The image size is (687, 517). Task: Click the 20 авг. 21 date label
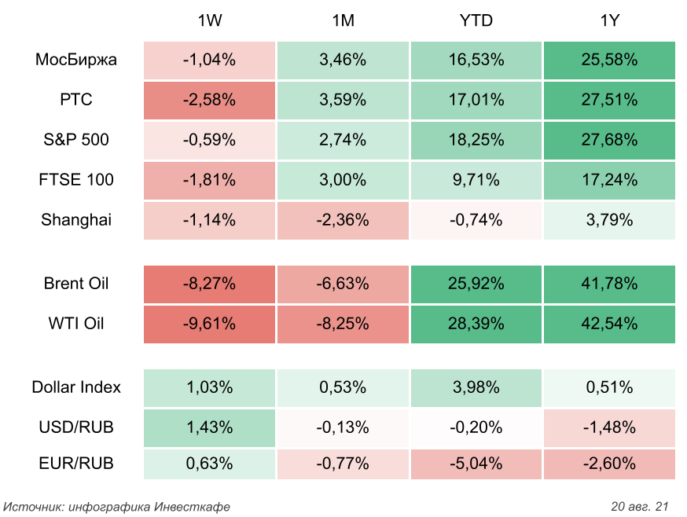pyautogui.click(x=639, y=506)
